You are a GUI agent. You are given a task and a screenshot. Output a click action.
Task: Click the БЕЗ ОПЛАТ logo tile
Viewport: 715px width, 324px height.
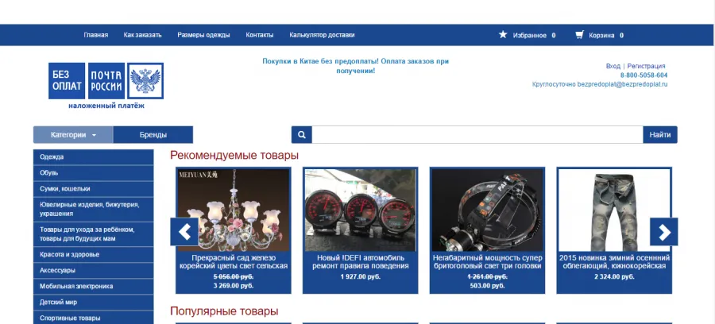pyautogui.click(x=67, y=81)
